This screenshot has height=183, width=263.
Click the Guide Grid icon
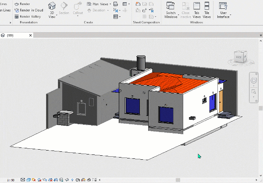144,16
